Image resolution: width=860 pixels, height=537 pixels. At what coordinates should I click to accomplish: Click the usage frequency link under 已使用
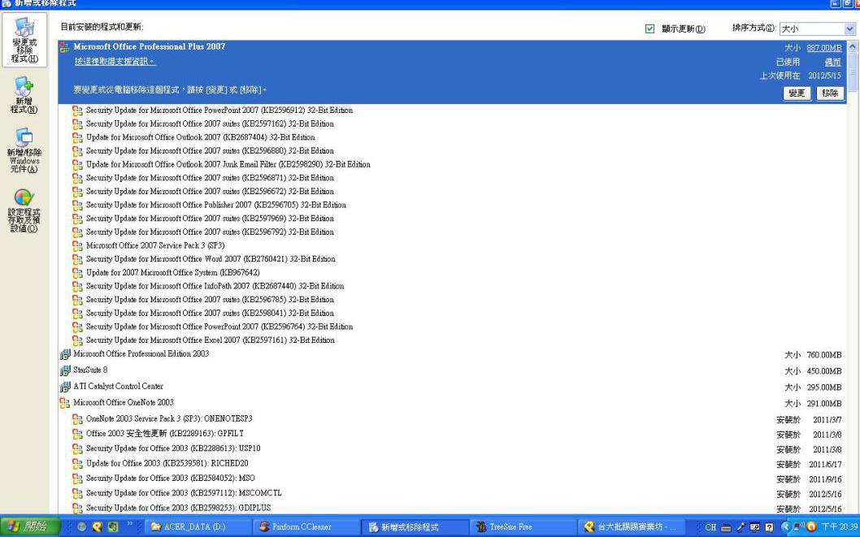coord(832,63)
